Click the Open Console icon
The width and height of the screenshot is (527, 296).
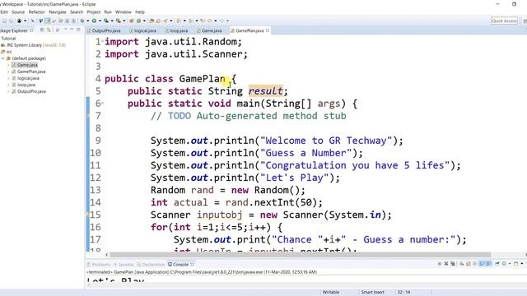pos(516,264)
